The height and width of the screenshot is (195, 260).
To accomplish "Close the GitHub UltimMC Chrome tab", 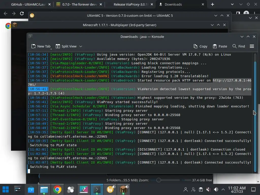I will pyautogui.click(x=50, y=5).
